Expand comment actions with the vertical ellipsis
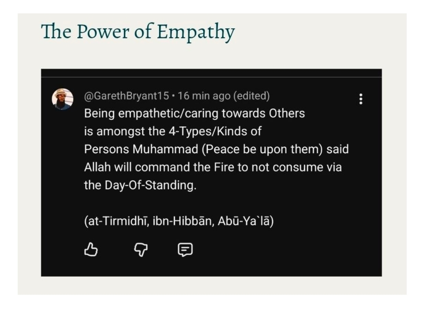The image size is (424, 312). point(361,99)
